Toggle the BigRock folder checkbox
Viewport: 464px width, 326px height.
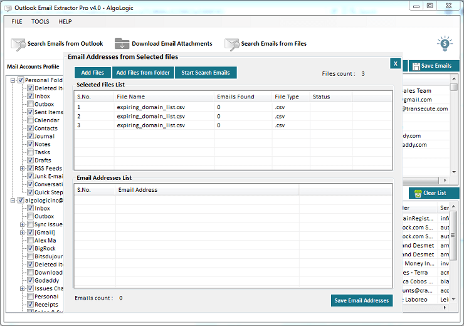pos(30,249)
